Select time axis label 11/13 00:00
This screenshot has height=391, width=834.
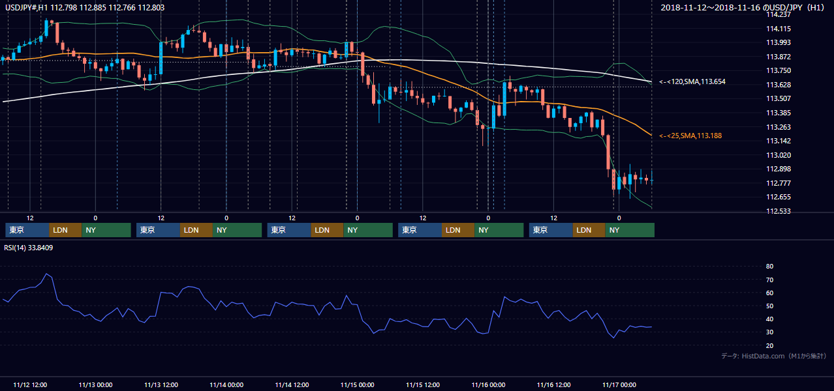(95, 384)
